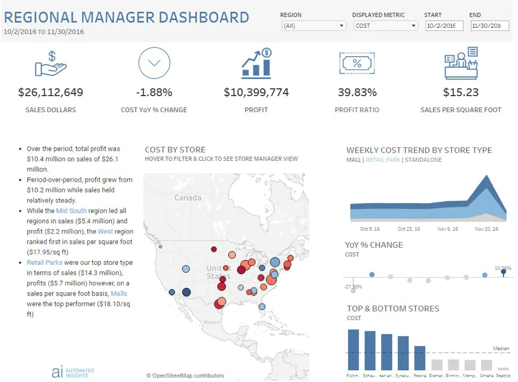Expand the Displayed Metric dropdown set to Cost
This screenshot has height=382, width=518.
coord(386,26)
